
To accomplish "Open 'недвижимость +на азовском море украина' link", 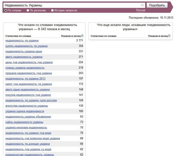I will [x=33, y=138].
